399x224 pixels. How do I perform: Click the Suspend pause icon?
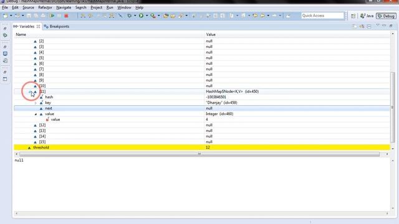point(59,16)
